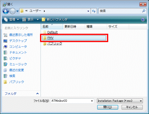The image size is (149, 114).
Task: Click the 開く dialog title bar icon
Action: tap(5, 4)
